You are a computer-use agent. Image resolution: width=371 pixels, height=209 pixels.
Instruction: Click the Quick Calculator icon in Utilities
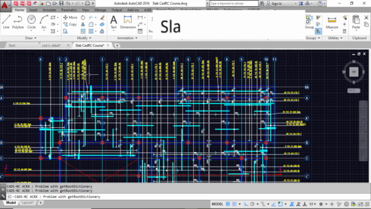(x=344, y=31)
